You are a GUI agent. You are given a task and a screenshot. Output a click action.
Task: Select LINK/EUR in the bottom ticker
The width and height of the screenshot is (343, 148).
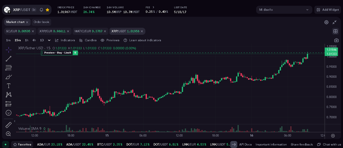pos(194,144)
